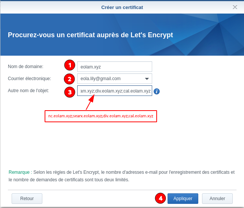
Task: Click the Retour button
Action: 27,199
